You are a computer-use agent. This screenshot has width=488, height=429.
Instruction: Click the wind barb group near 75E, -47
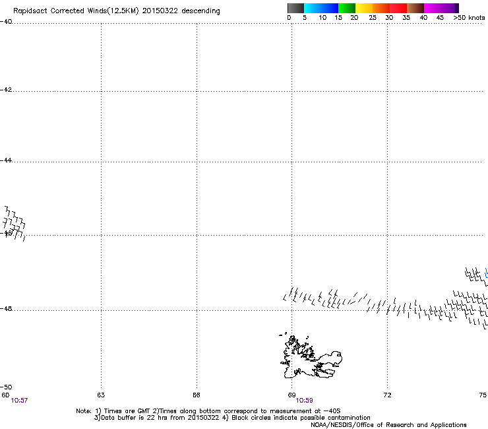pyautogui.click(x=476, y=276)
